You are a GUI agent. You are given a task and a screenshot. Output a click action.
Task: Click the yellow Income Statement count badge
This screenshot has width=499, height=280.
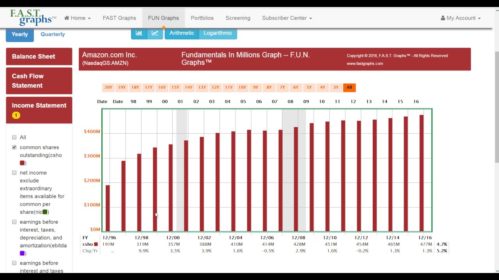[x=16, y=115]
